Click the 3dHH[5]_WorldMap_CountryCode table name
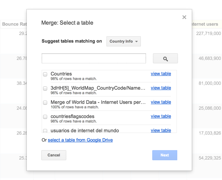Viewport: 222px width, 180px height. click(98, 88)
